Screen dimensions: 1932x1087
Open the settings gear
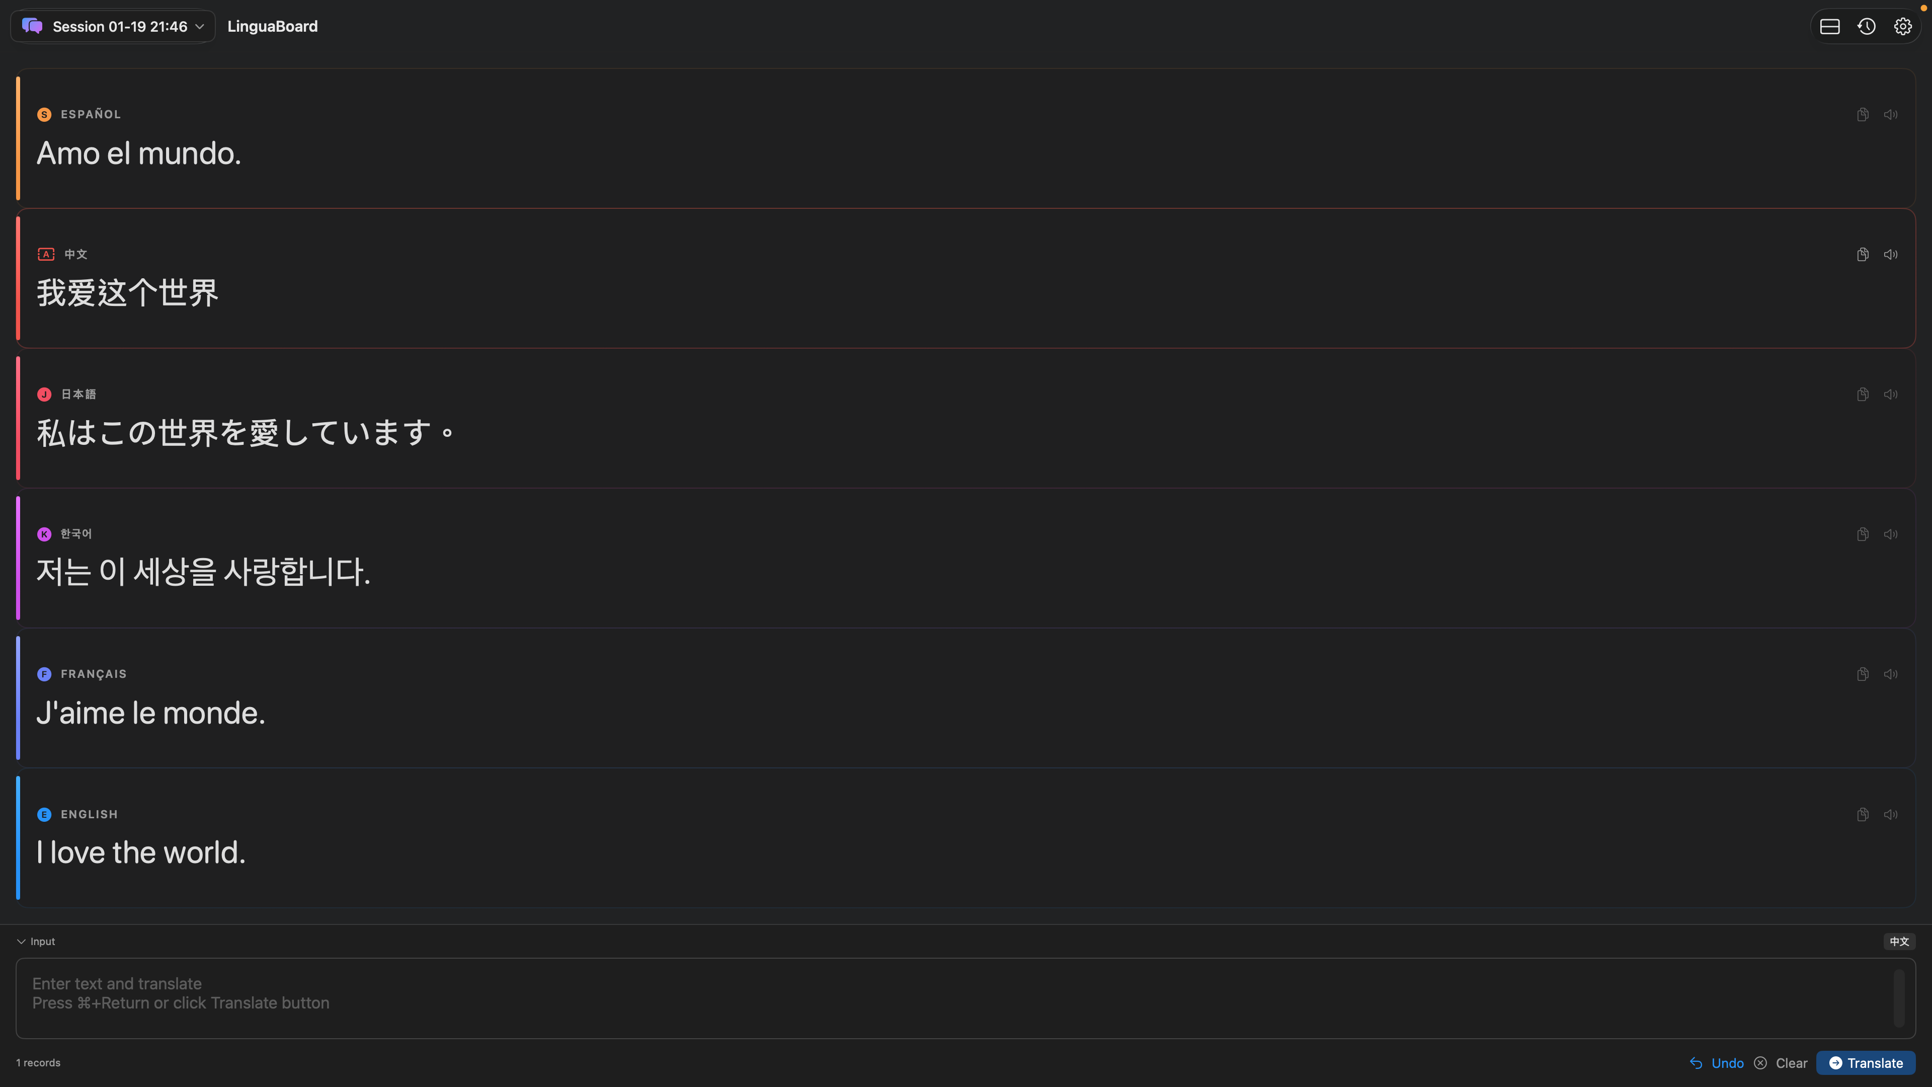(1903, 26)
